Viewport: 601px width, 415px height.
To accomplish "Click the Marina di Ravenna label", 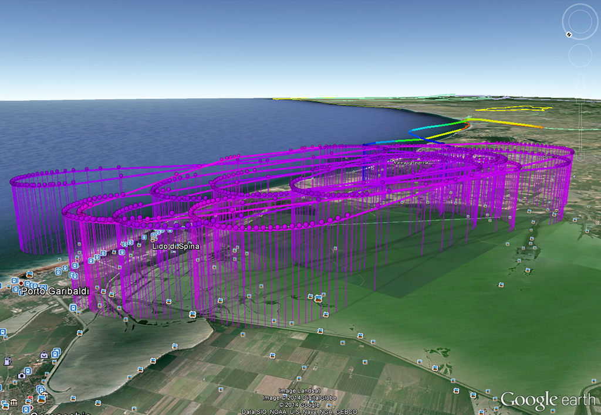I will 410,162.
